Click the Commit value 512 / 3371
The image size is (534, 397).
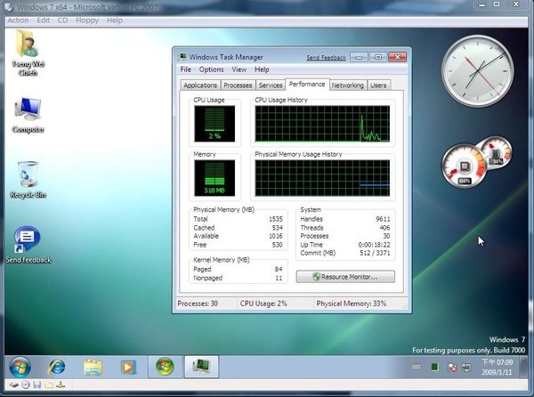click(x=375, y=254)
